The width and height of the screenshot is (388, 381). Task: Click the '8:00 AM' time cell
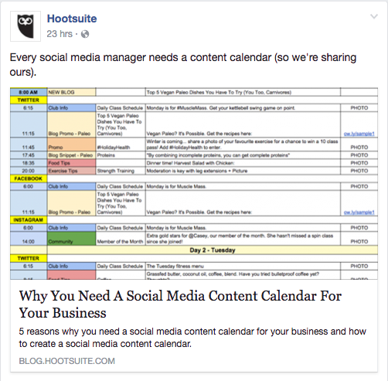29,92
